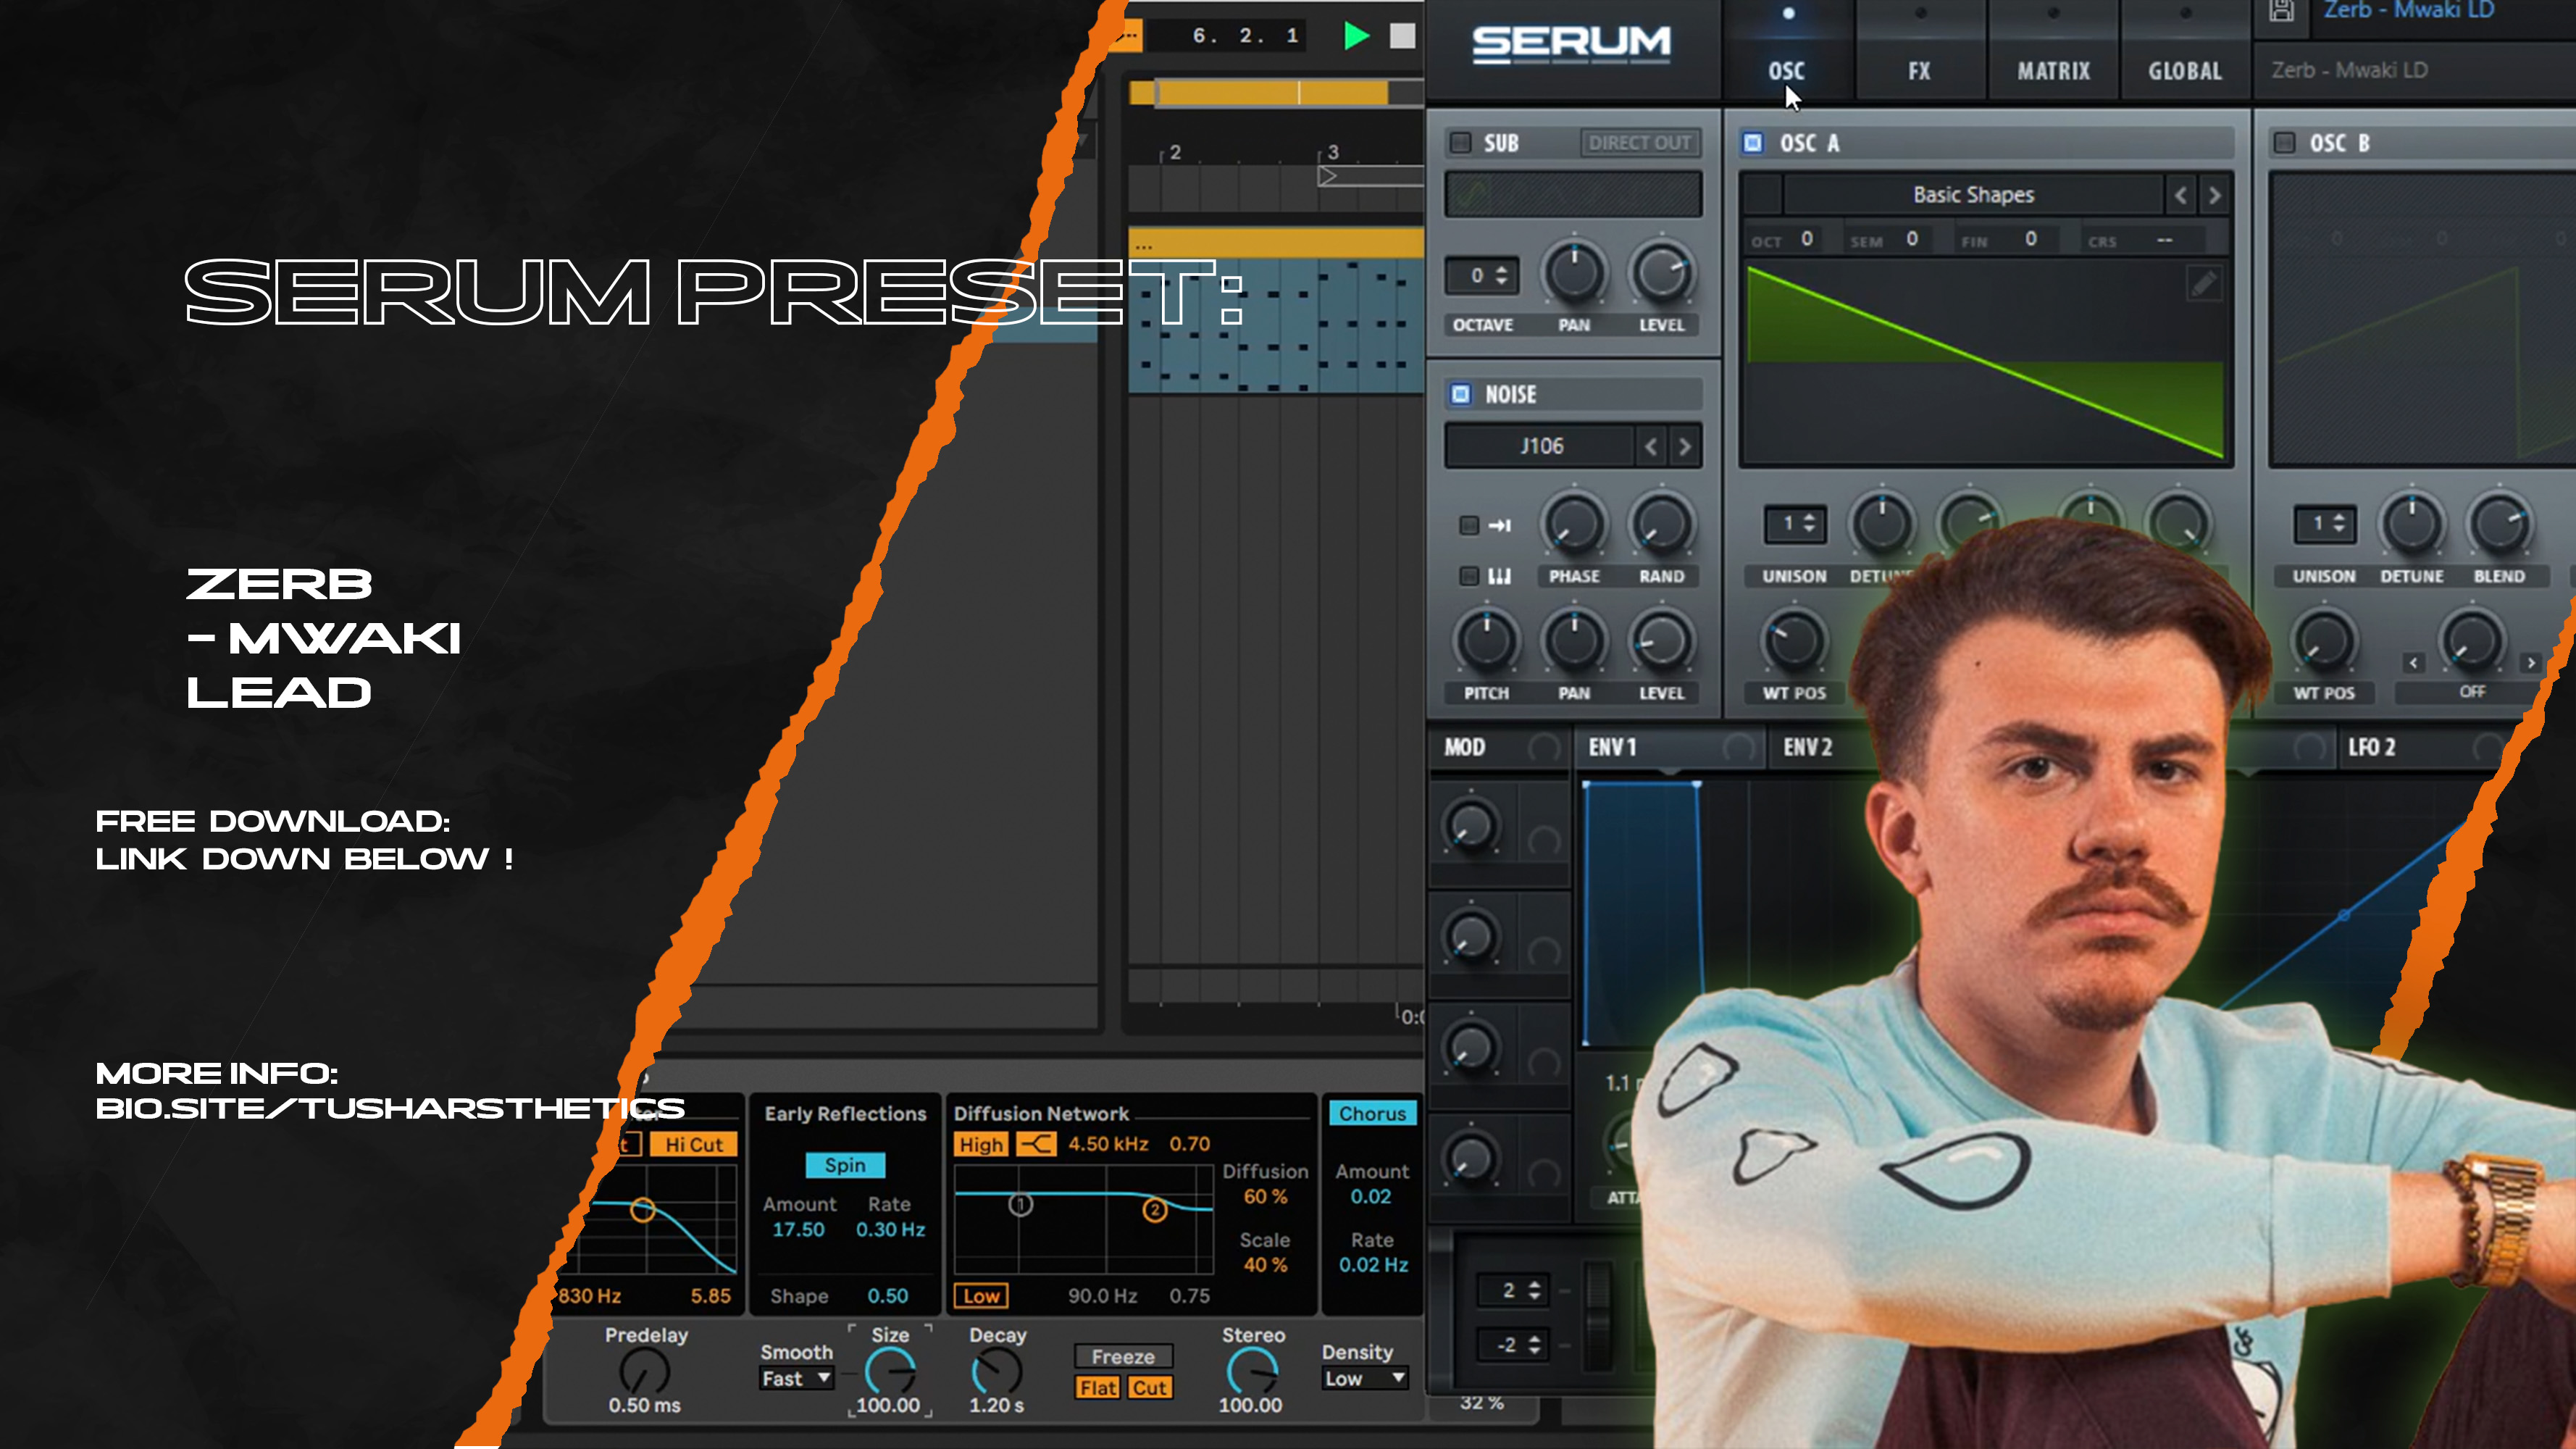This screenshot has height=1449, width=2576.
Task: Toggle Spin in Early Reflections
Action: [845, 1165]
